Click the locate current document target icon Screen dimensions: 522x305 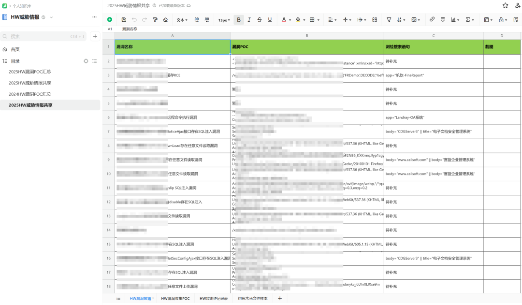point(86,61)
